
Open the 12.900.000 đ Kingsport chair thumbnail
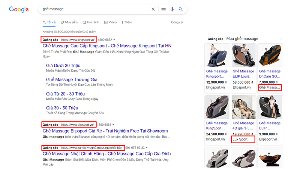[217, 55]
